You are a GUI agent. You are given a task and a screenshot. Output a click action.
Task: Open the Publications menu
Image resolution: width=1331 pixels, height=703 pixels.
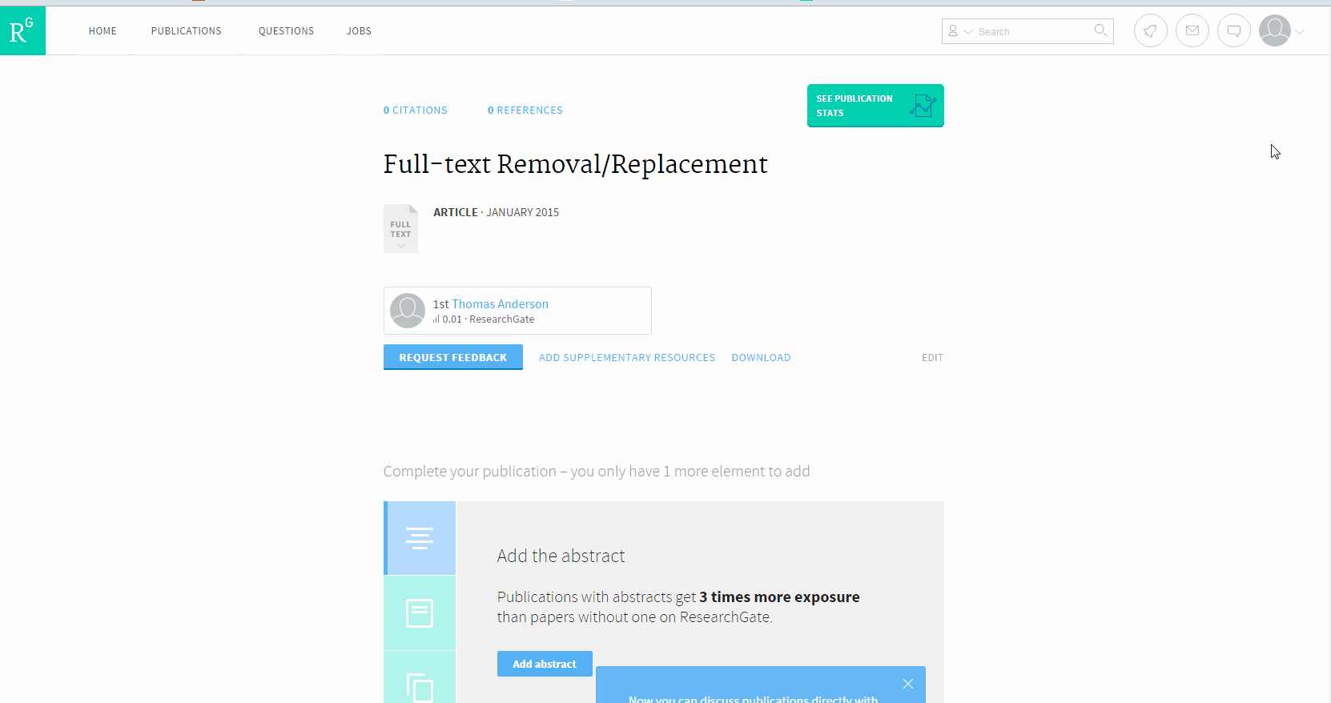186,31
